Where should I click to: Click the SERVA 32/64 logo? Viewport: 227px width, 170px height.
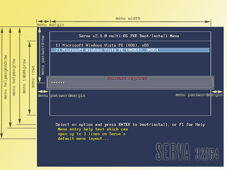pos(187,152)
